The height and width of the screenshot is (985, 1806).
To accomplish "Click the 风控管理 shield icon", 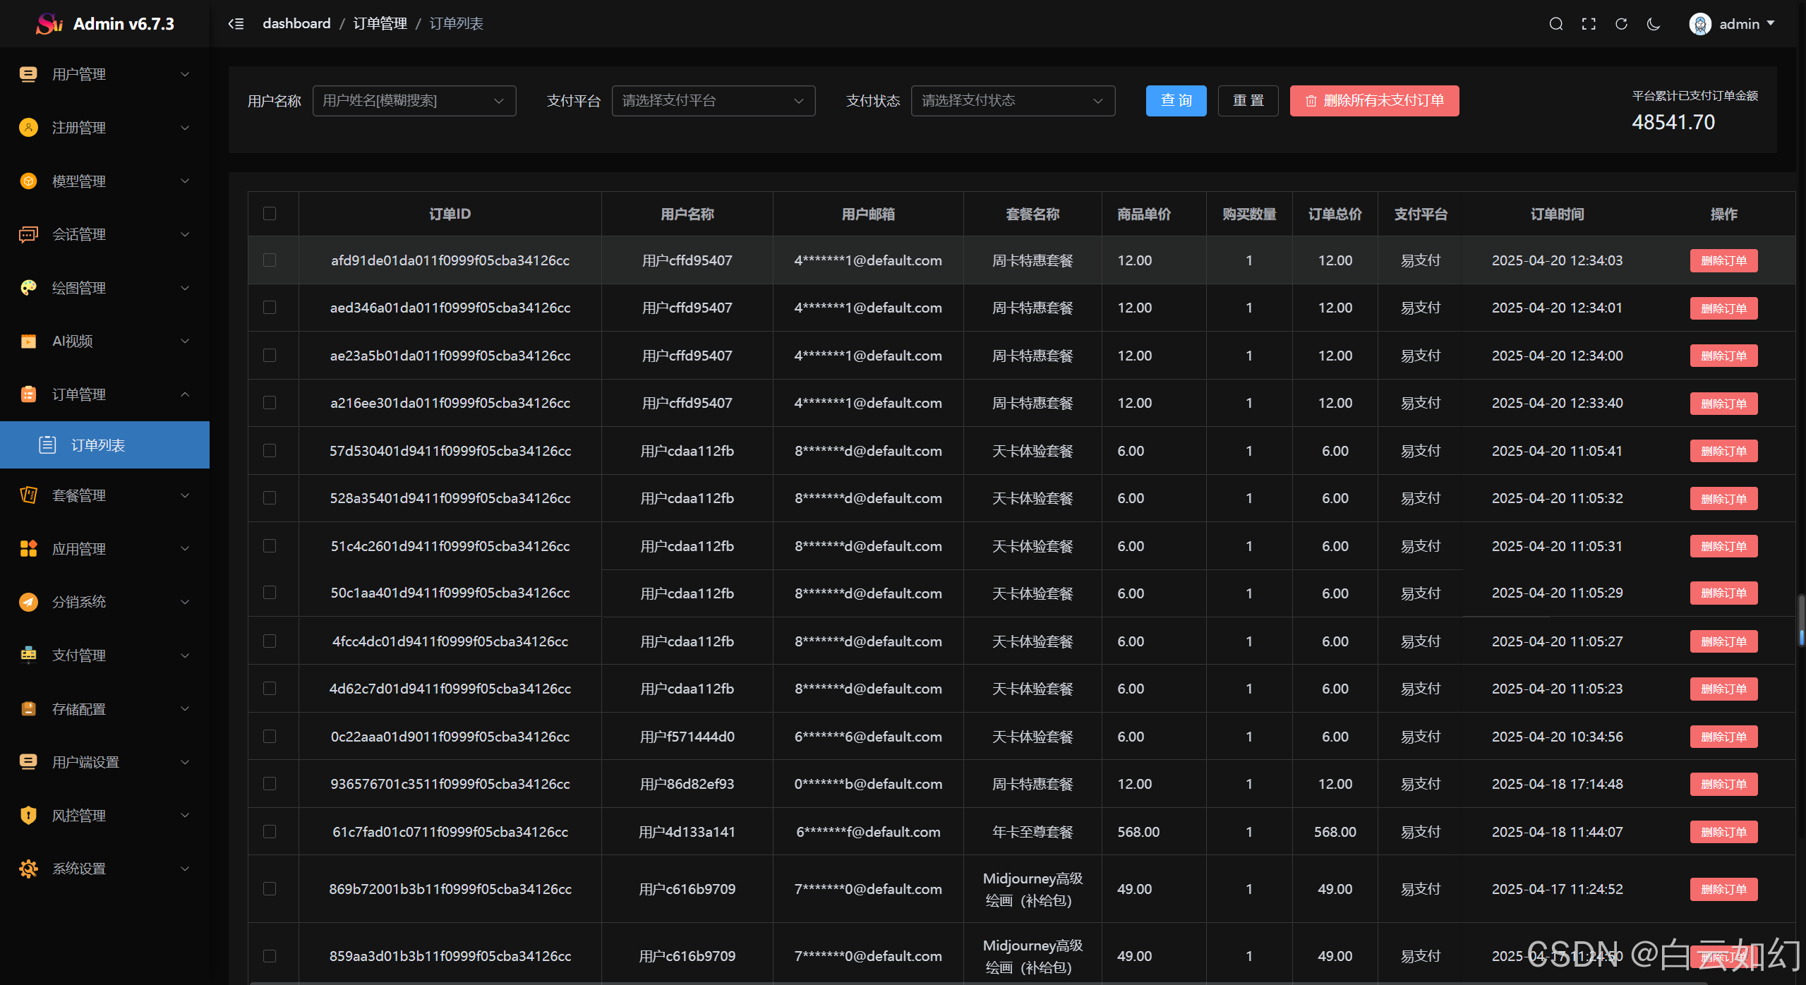I will click(28, 816).
